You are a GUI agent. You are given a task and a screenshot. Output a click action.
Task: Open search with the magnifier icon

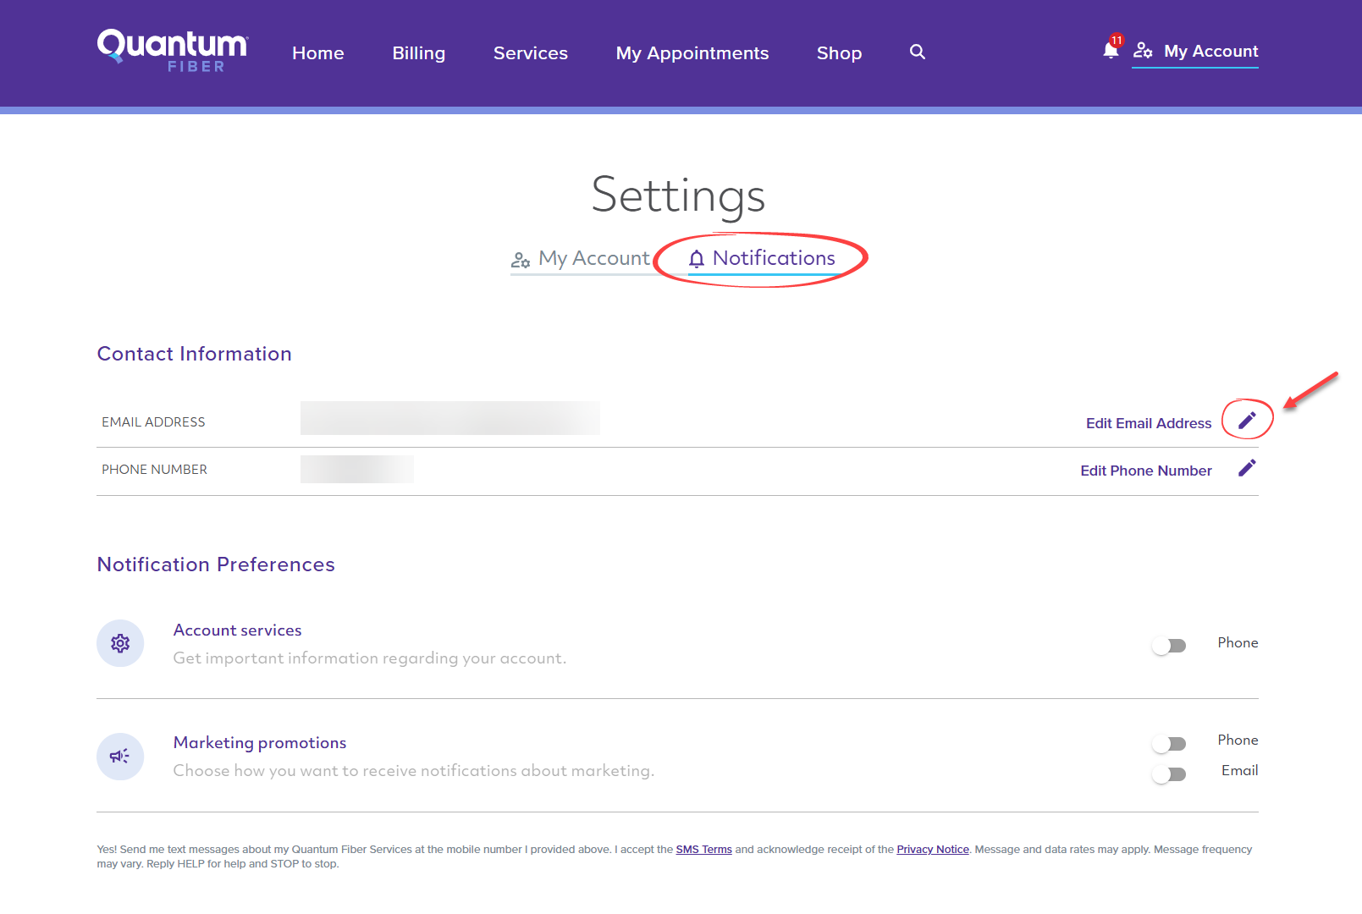(x=917, y=52)
